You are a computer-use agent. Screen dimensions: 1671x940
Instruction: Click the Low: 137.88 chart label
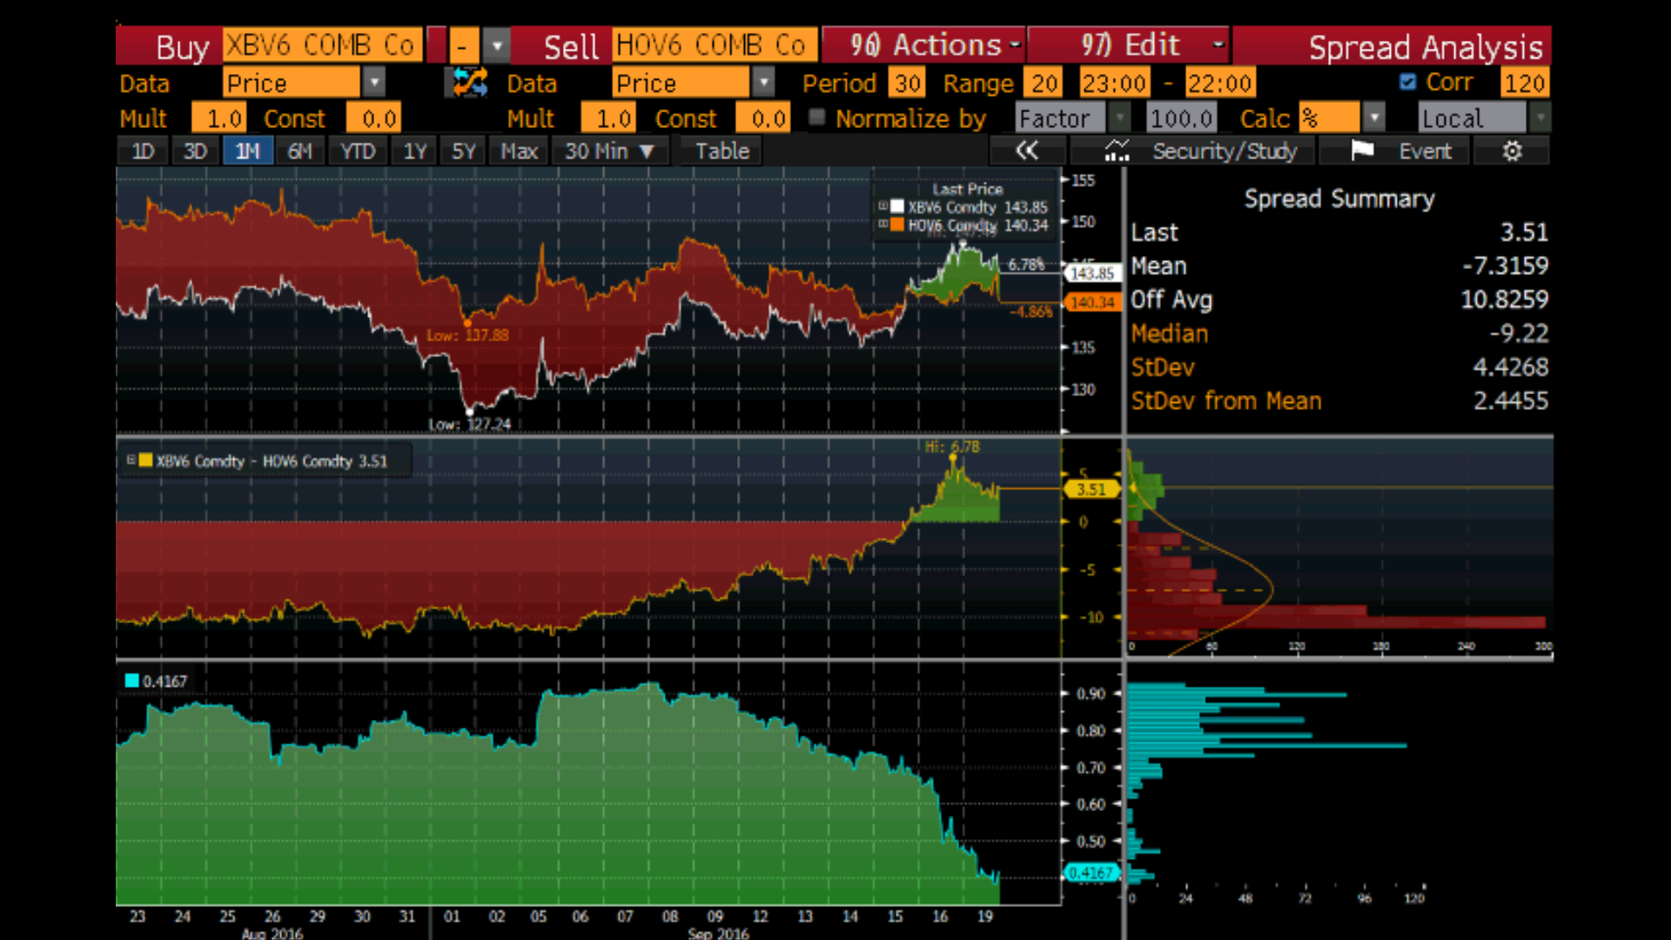(x=467, y=335)
